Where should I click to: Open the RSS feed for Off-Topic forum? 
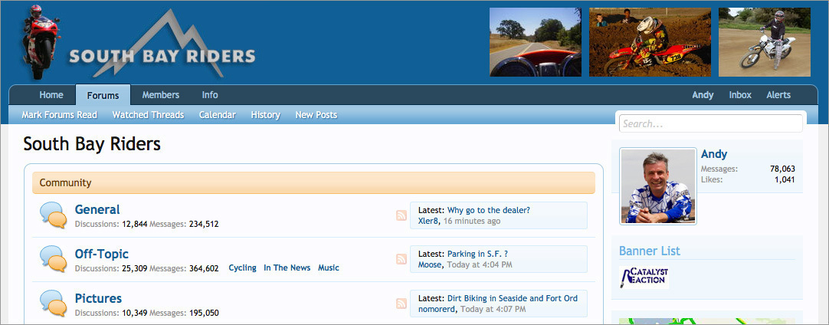click(x=401, y=259)
